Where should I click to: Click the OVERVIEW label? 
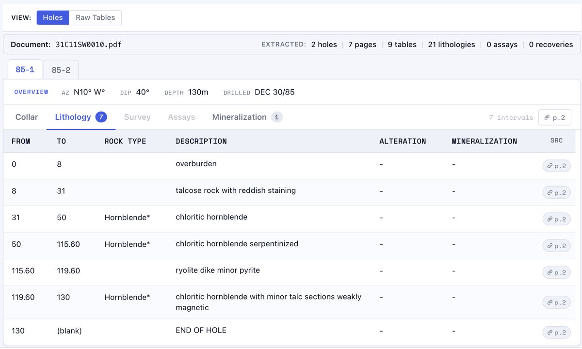pyautogui.click(x=31, y=92)
